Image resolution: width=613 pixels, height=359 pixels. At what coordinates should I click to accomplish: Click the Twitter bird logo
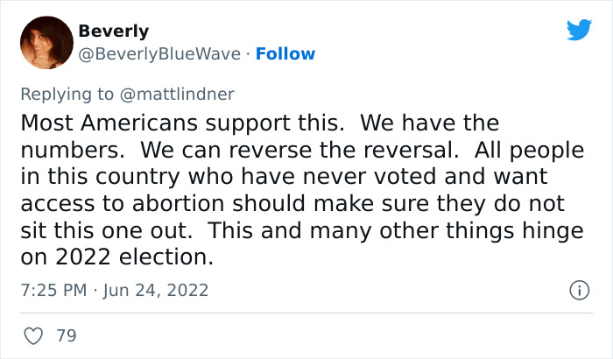point(579,31)
